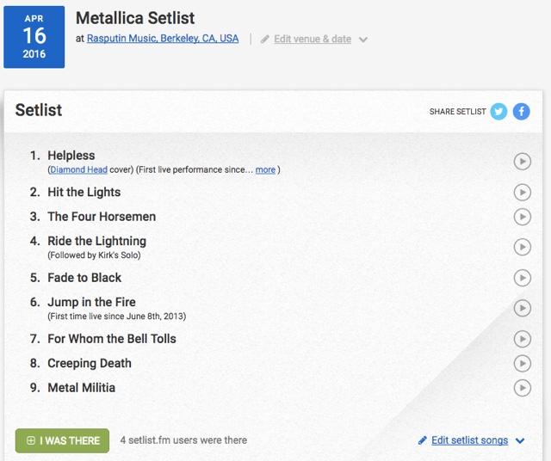Play For Whom the Bell Tolls
The height and width of the screenshot is (461, 551).
pos(522,339)
